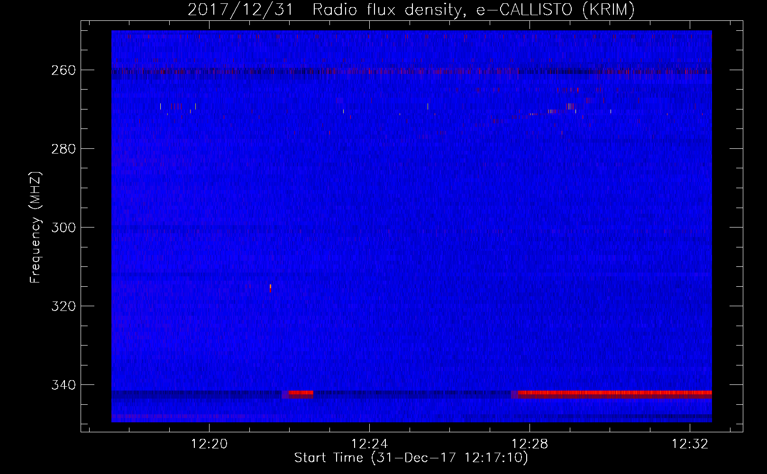Click the 280 frequency tick label
The width and height of the screenshot is (767, 474).
pos(63,149)
